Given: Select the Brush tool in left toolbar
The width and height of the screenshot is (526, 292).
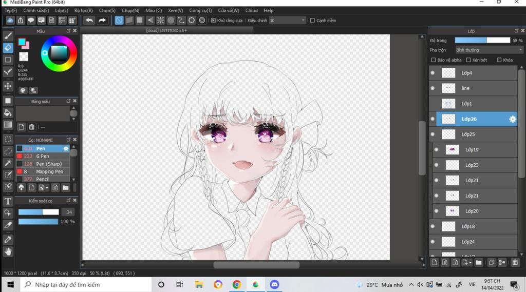Looking at the screenshot, I should pos(8,35).
